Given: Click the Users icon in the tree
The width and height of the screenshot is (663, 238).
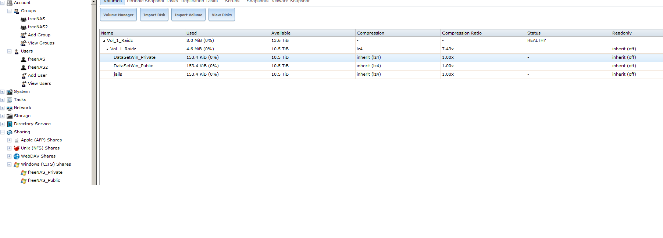Looking at the screenshot, I should pyautogui.click(x=17, y=51).
